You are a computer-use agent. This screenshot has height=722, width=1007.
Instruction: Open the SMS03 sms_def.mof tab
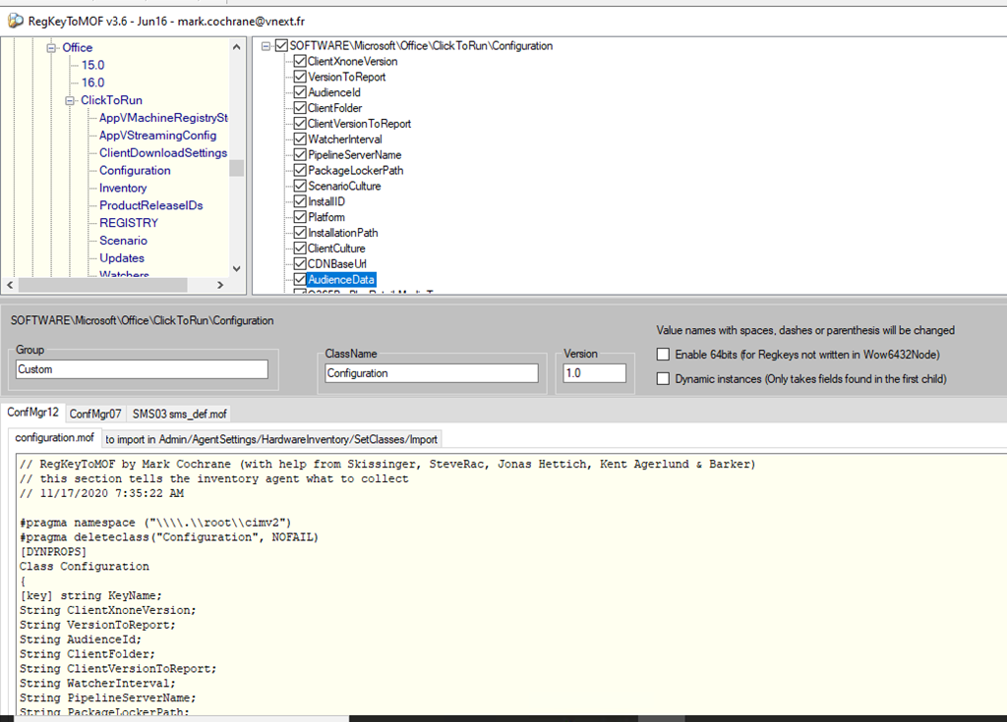[179, 414]
